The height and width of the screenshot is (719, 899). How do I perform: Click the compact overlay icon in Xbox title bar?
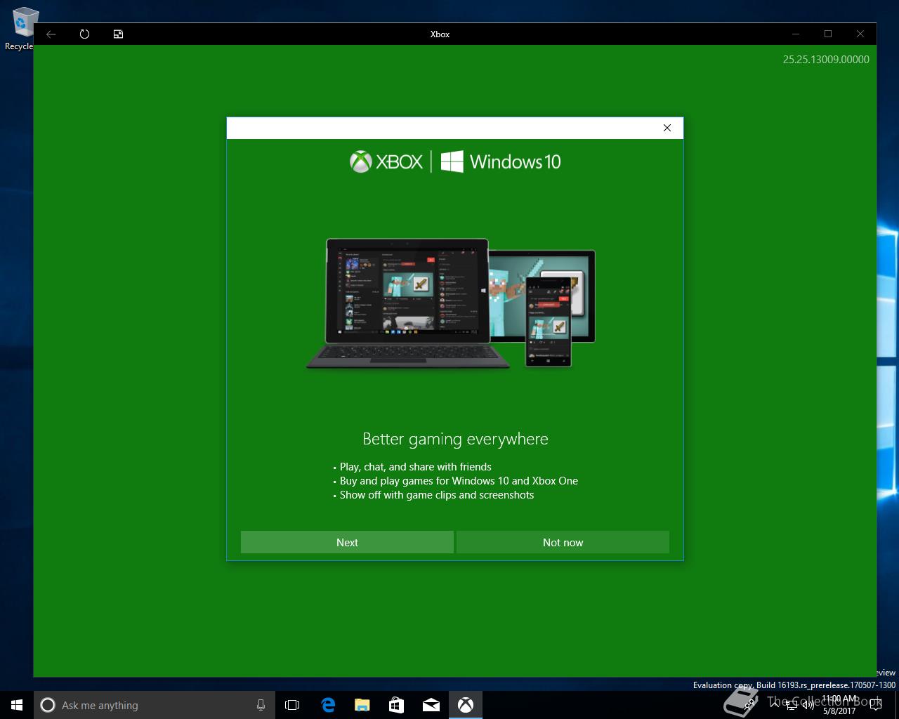point(119,34)
